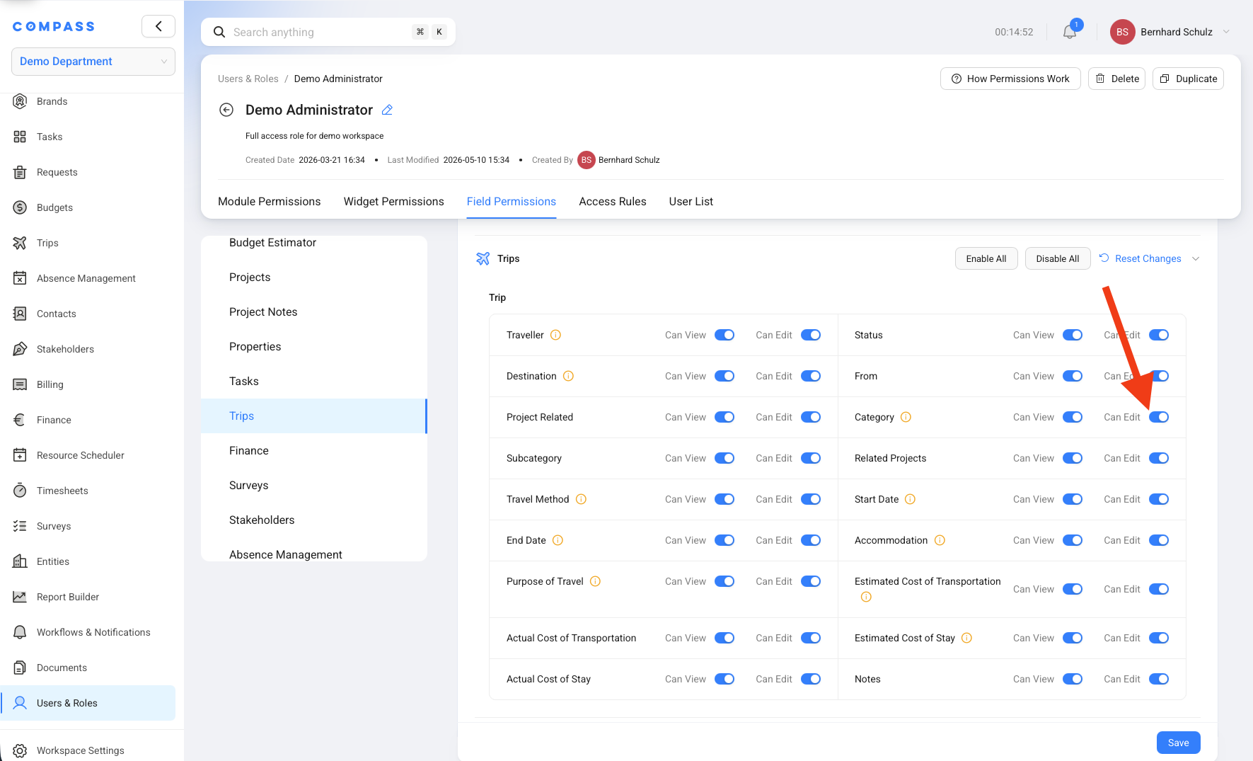This screenshot has width=1253, height=761.
Task: Open the Demo Department dropdown
Action: tap(93, 62)
